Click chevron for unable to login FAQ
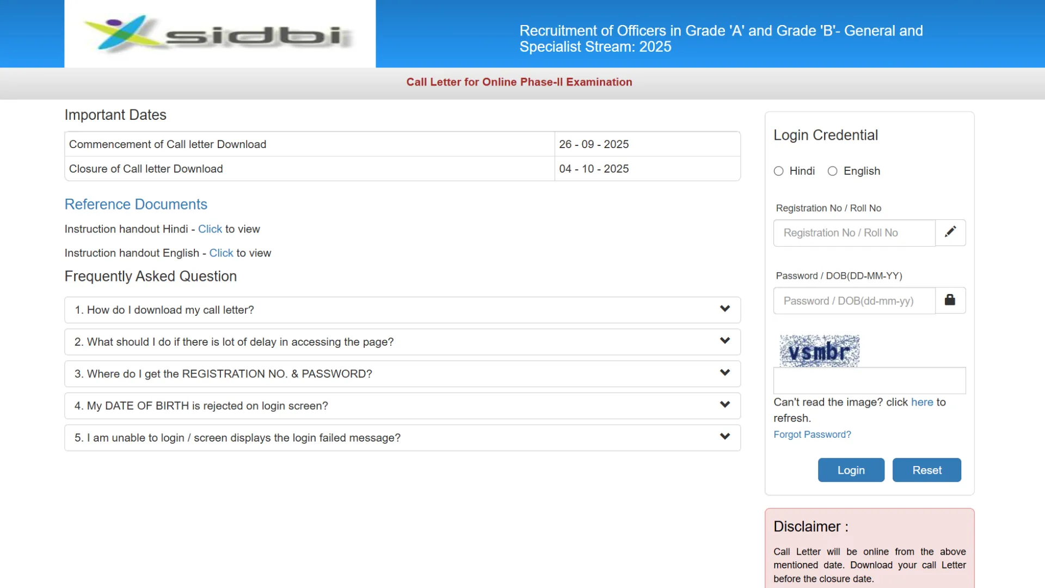The width and height of the screenshot is (1045, 588). (724, 437)
